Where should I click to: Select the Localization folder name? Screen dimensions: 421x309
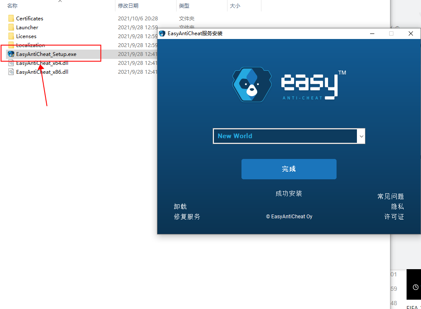pos(31,45)
